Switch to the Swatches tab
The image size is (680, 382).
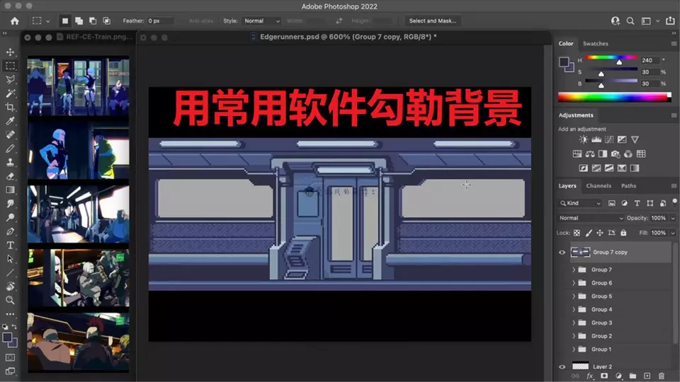coord(596,44)
